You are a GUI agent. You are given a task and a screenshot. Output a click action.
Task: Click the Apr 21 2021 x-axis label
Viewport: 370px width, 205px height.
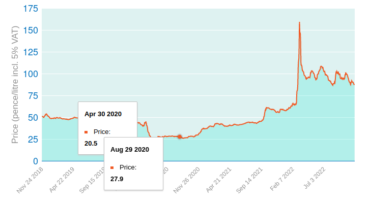(219, 181)
